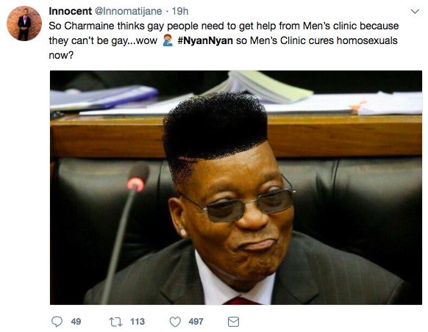Screen dimensions: 428x332
Task: Open Innocent's profile picture avatar
Action: point(24,24)
